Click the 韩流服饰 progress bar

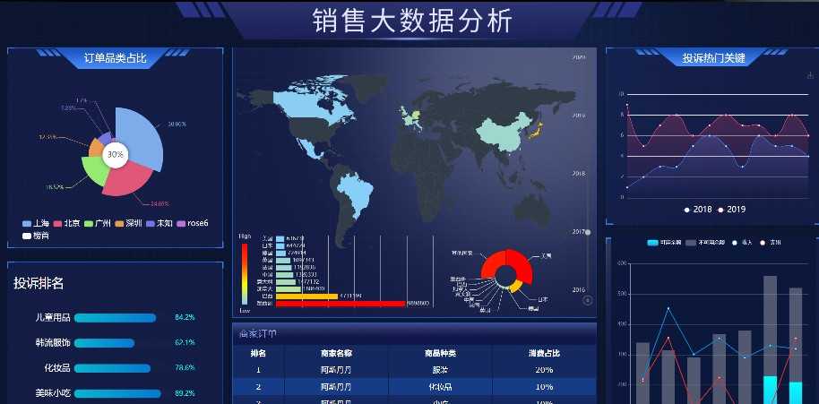tap(105, 343)
